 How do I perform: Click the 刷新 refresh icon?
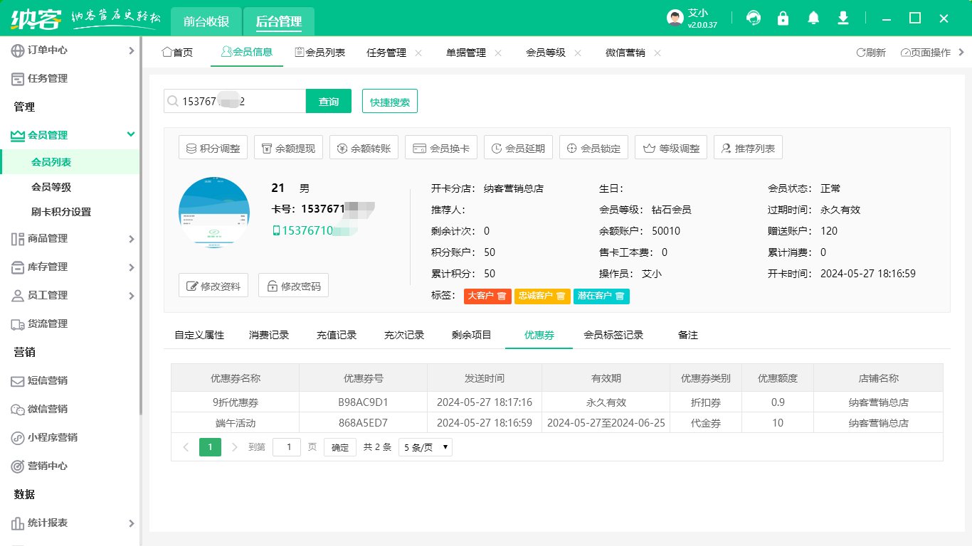tap(861, 52)
